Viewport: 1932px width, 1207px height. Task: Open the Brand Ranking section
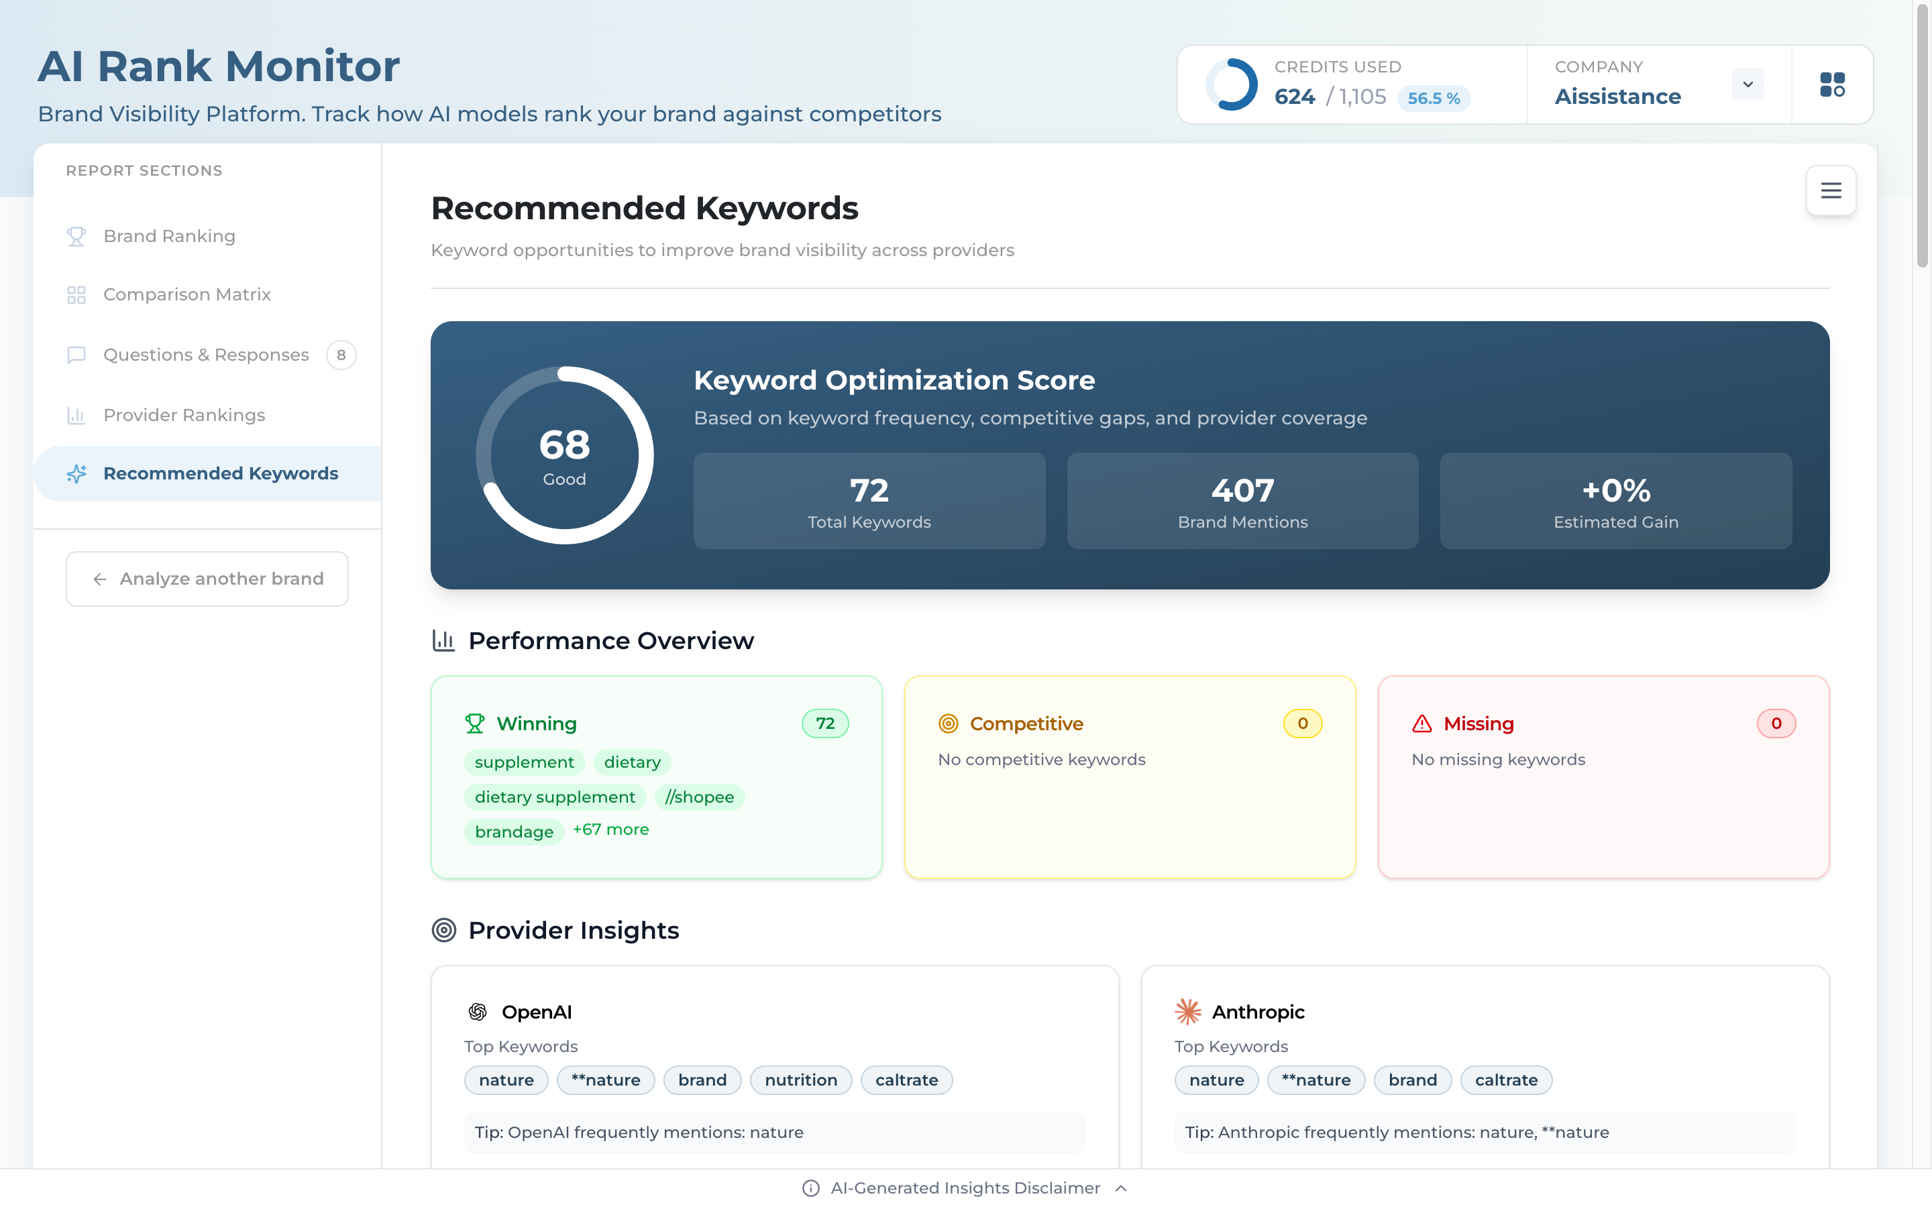(x=207, y=236)
